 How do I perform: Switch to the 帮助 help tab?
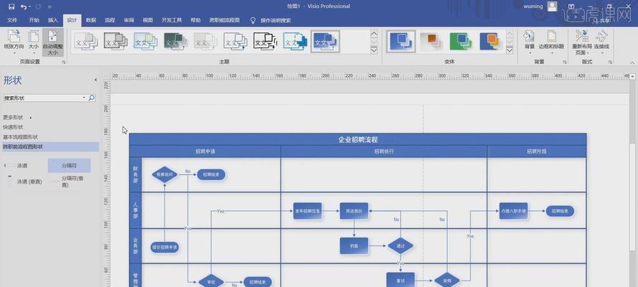196,20
